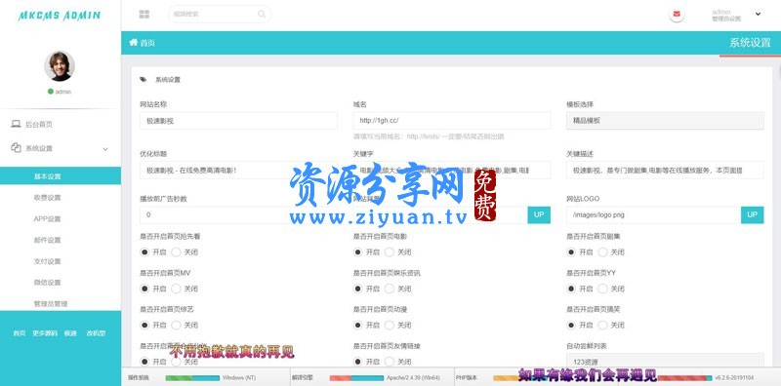781x386 pixels.
Task: Click the Windows (NT) text in status bar
Action: (239, 378)
